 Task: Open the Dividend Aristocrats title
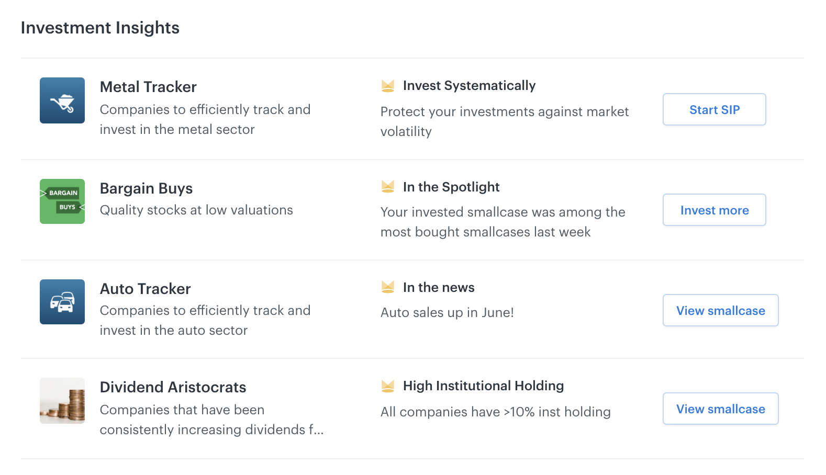[173, 387]
